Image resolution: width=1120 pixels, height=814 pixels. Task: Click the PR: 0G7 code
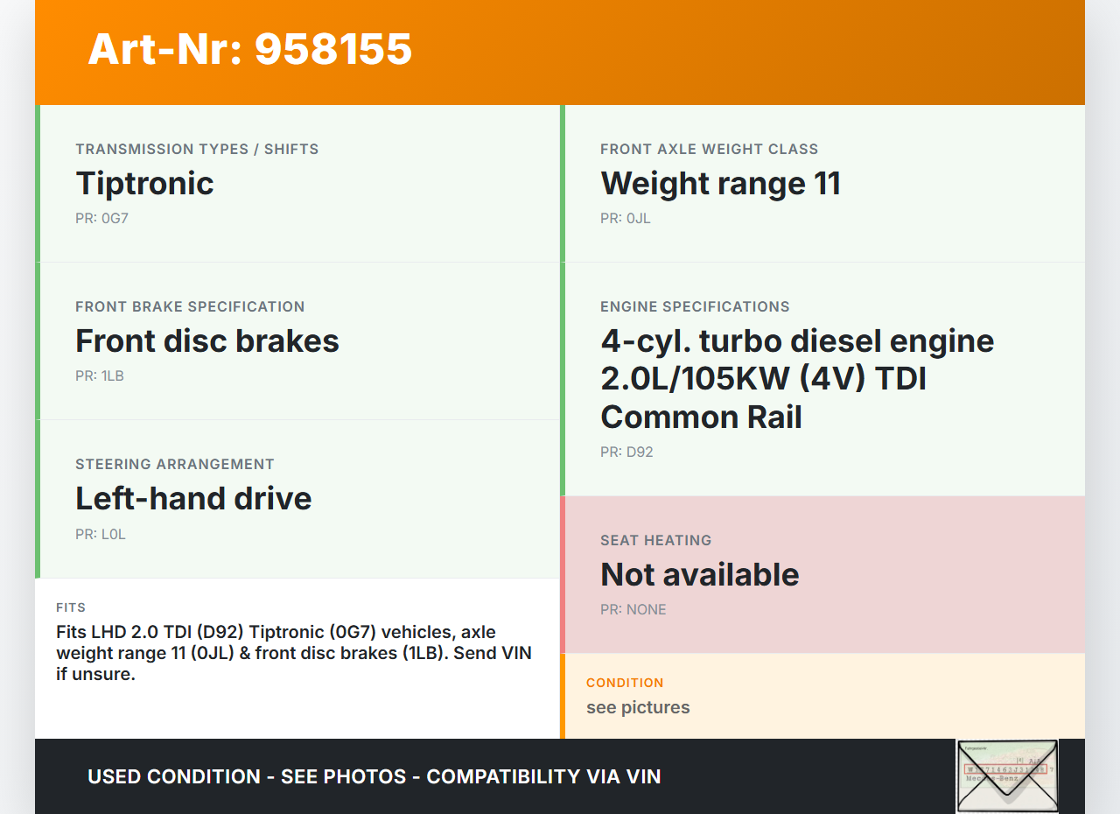point(101,219)
